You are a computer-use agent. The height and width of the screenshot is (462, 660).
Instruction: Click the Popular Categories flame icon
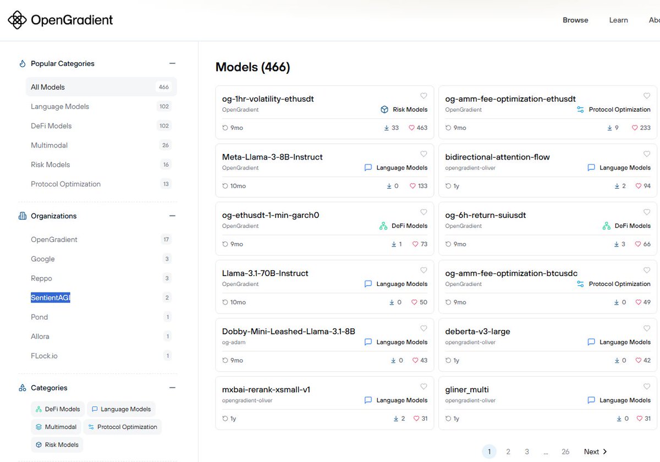[23, 64]
